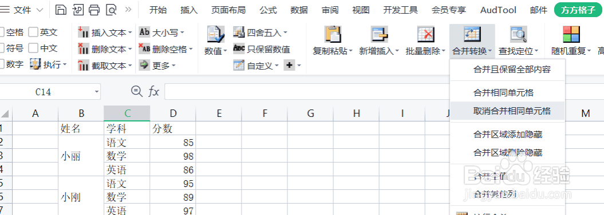Click the 四舍五入 icon
Viewport: 604px width, 215px height.
[x=239, y=33]
